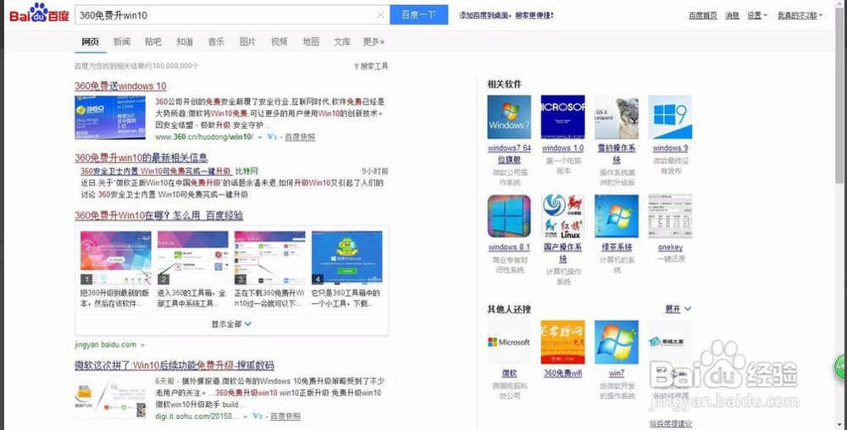Click the V1 verification badge

(272, 137)
